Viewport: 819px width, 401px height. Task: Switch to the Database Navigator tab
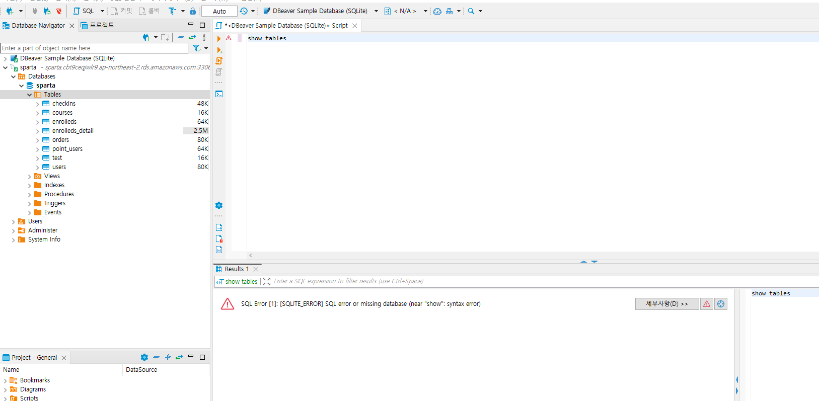pyautogui.click(x=38, y=26)
